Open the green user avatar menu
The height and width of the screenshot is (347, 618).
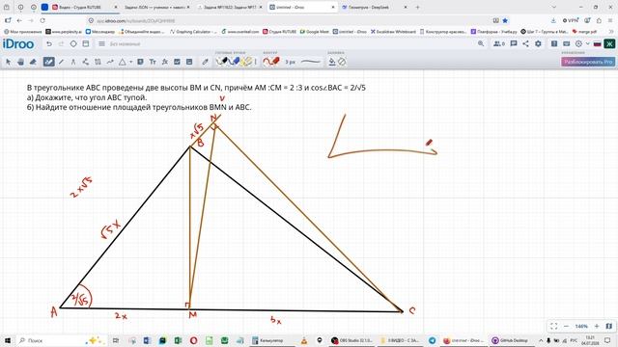coord(609,43)
